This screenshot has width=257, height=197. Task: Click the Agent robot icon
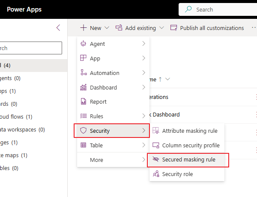pos(83,44)
